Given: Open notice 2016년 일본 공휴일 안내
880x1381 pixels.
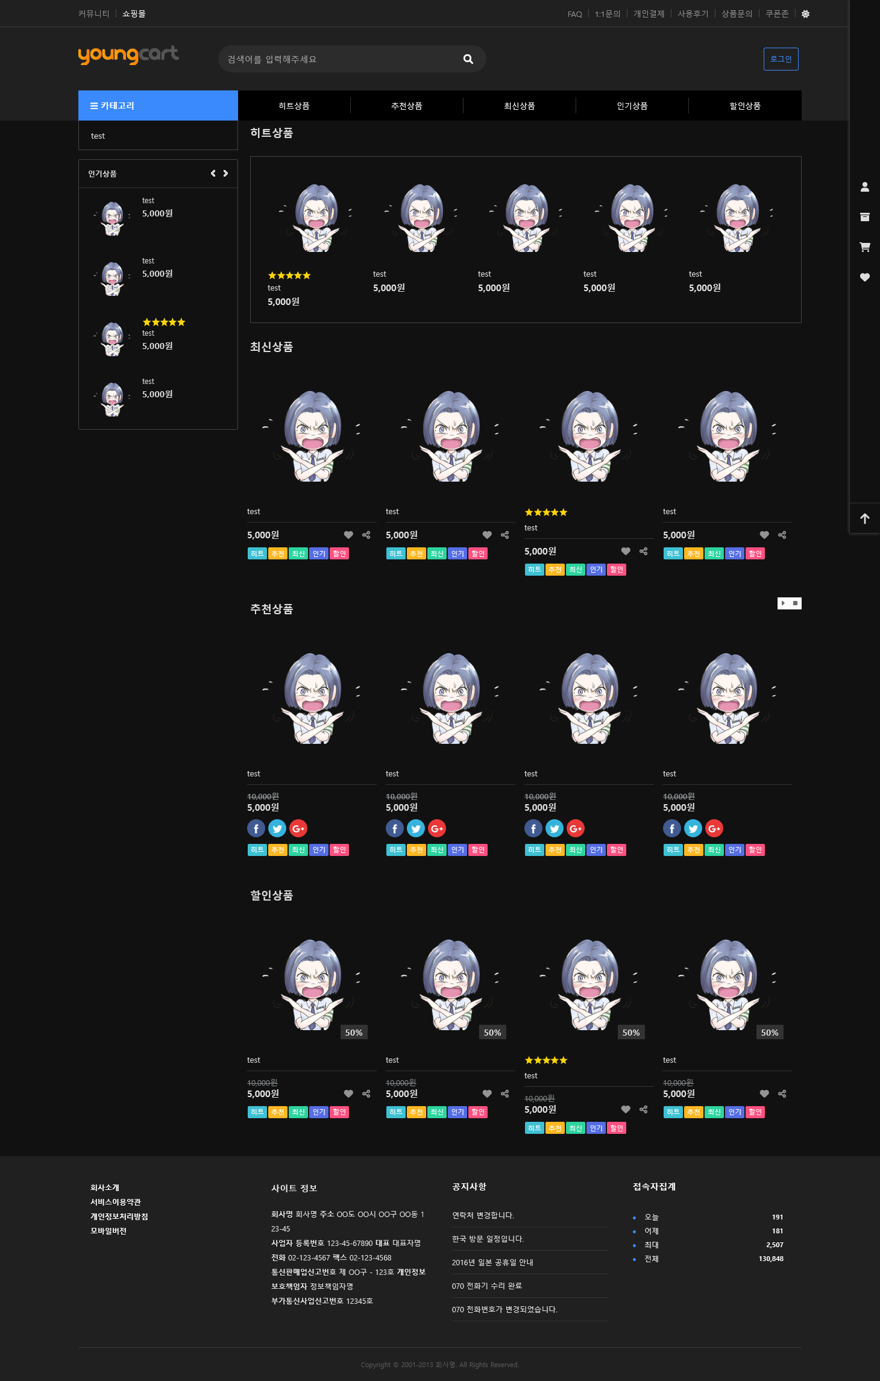Looking at the screenshot, I should (x=492, y=1262).
